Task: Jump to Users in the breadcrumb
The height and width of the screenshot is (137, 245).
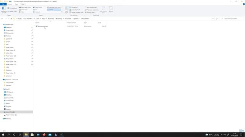Action: point(38,19)
